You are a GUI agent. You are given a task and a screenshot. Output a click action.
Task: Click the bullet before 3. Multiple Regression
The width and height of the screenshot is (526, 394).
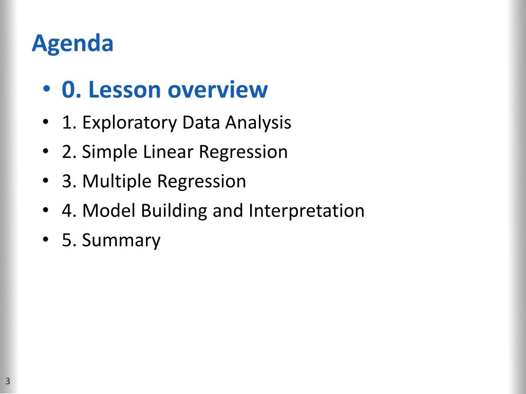[x=46, y=181]
